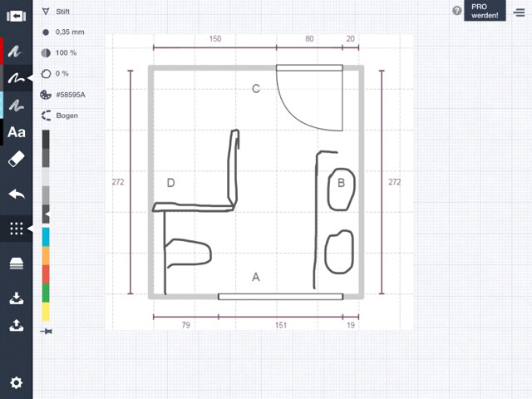Open the dotted grid options icon
Image resolution: width=532 pixels, height=399 pixels.
pos(16,229)
